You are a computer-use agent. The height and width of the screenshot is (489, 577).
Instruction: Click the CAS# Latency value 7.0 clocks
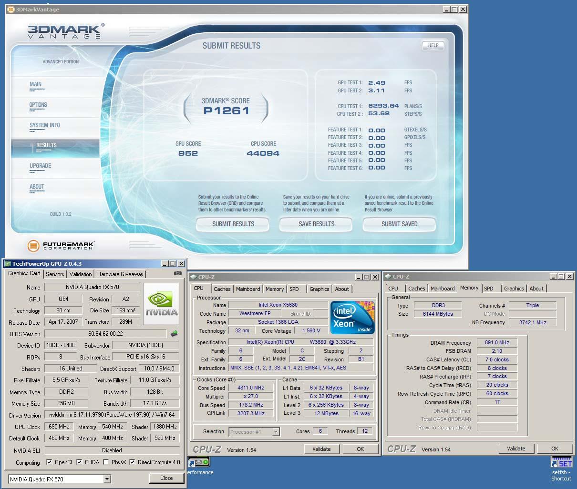pos(497,359)
